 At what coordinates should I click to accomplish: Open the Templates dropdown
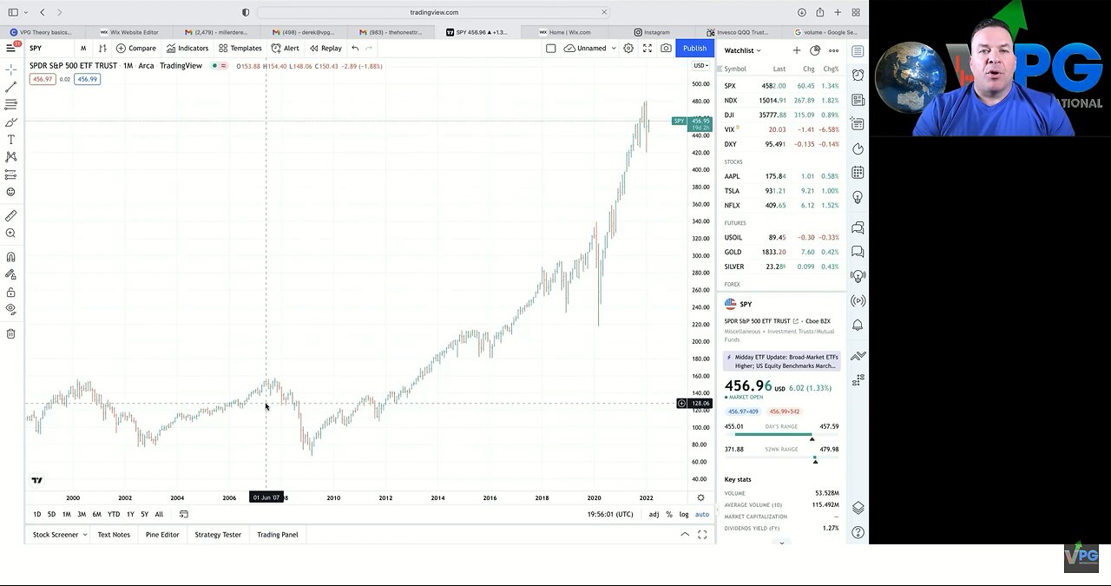click(x=240, y=49)
